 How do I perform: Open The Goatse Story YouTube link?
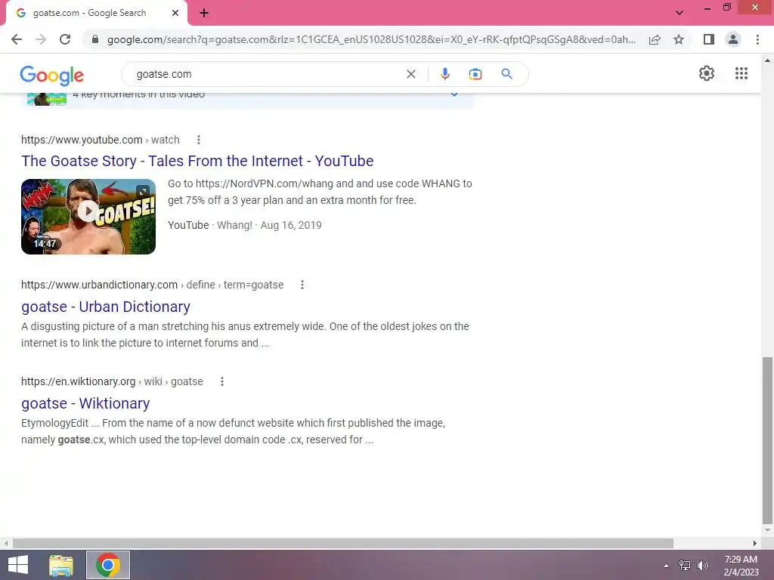(x=197, y=162)
